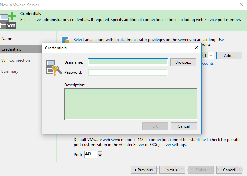
Task: Go to SSH Connection step
Action: click(x=16, y=60)
